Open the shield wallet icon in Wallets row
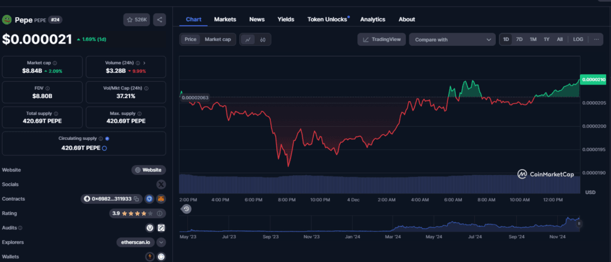The width and height of the screenshot is (611, 262). 161,257
